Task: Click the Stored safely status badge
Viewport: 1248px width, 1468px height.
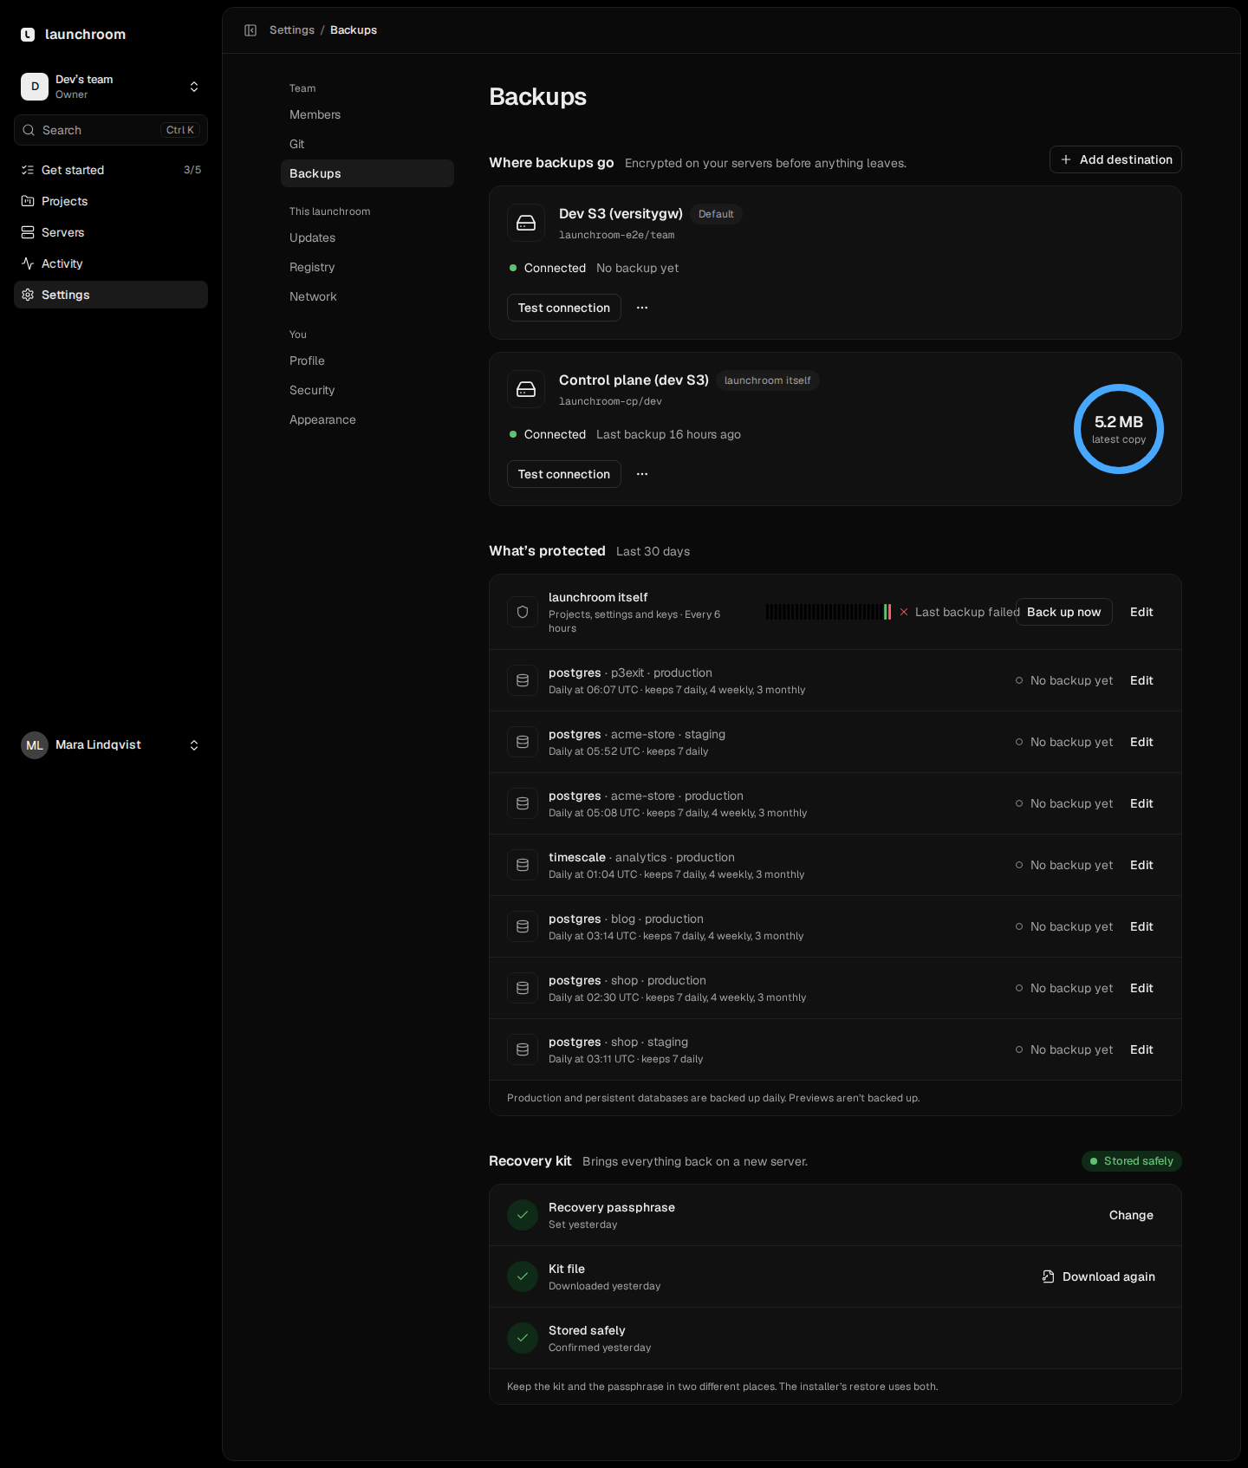Action: pyautogui.click(x=1132, y=1161)
